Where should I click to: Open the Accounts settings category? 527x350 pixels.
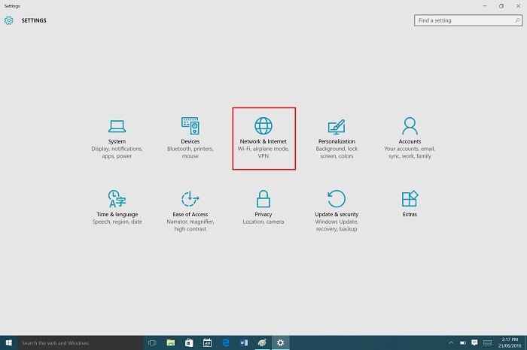410,139
